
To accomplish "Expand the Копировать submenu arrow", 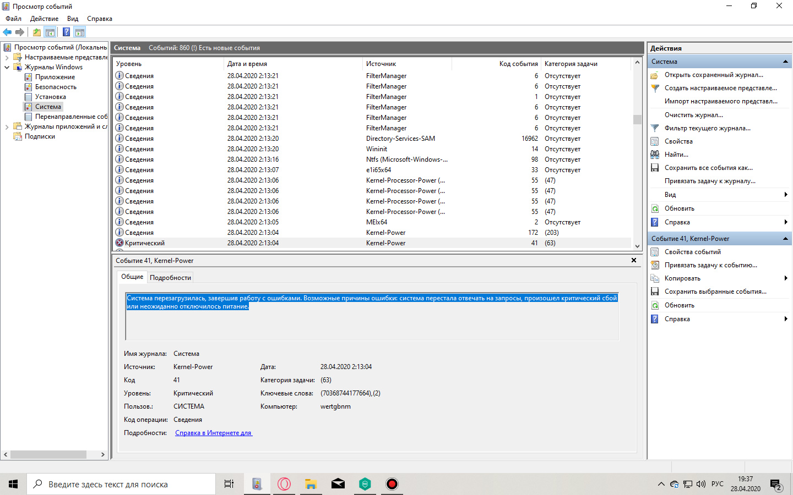I will click(x=786, y=278).
